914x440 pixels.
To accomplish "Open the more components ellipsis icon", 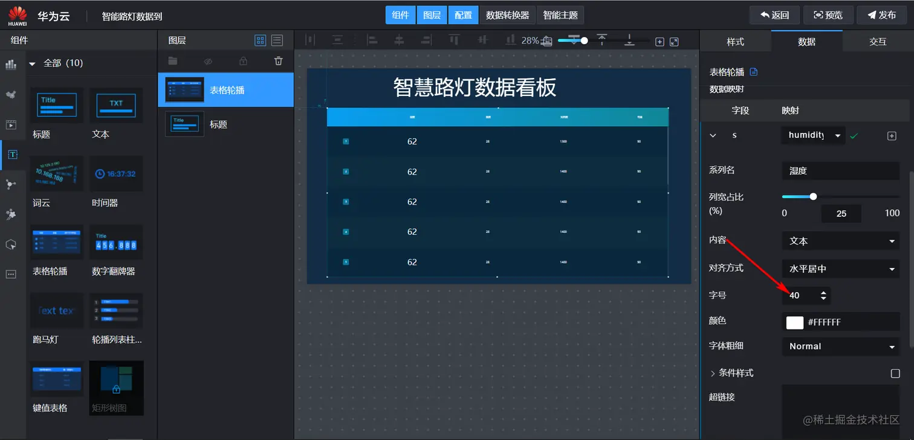I will 11,274.
